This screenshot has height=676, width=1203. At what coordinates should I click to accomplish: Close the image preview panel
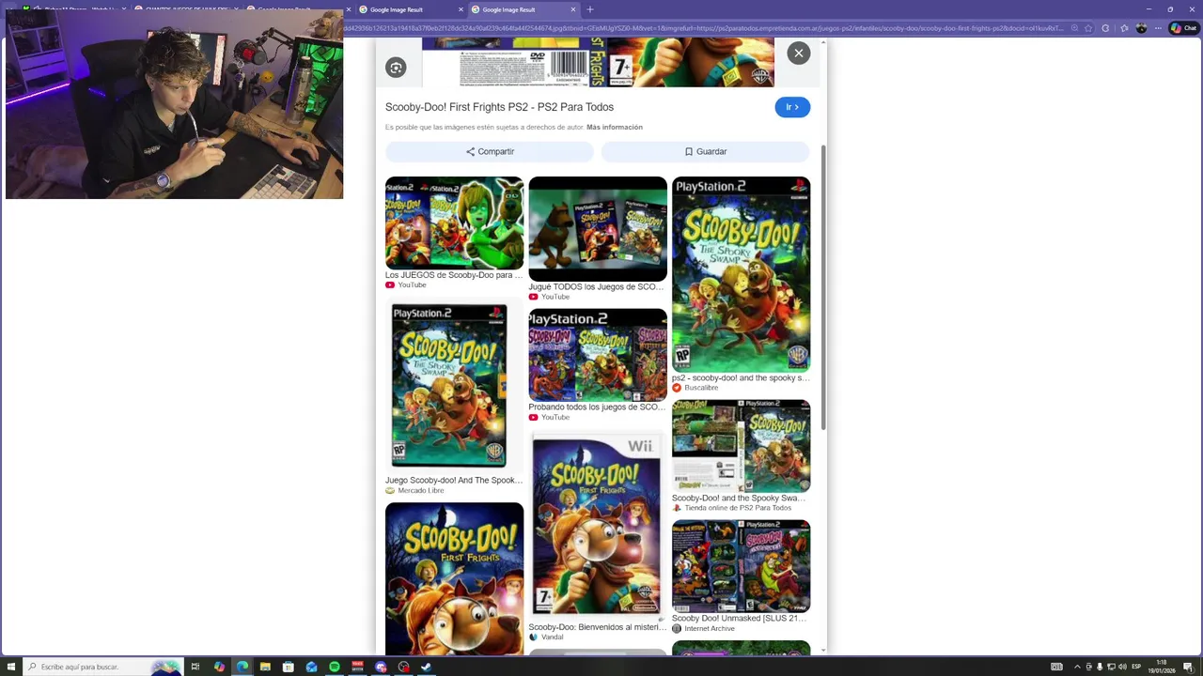(x=799, y=54)
